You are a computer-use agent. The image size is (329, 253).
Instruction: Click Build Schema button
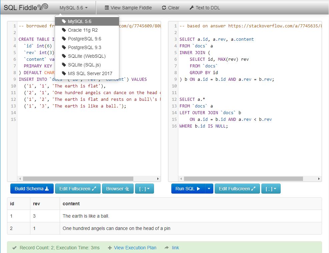pyautogui.click(x=32, y=189)
